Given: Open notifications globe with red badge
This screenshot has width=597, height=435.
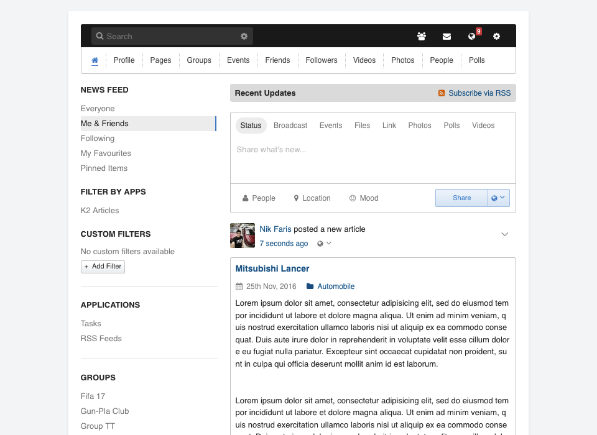Looking at the screenshot, I should click(x=472, y=37).
